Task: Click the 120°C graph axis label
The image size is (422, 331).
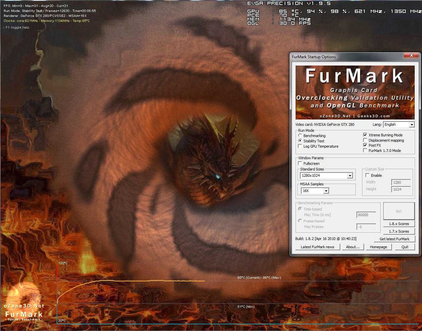Action: pos(63,263)
